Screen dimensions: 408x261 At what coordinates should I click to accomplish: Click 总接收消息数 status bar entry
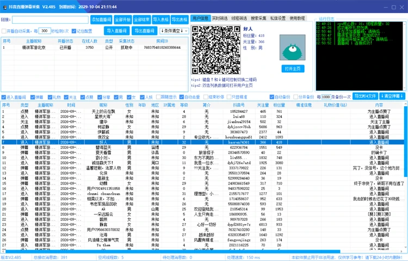(51, 257)
